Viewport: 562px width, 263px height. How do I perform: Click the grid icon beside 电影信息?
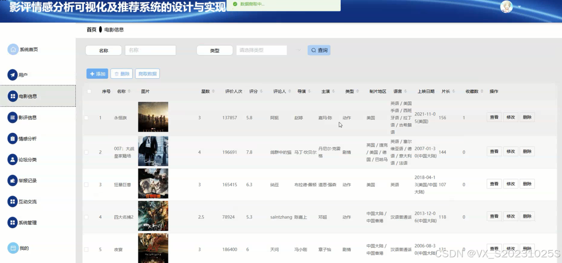point(13,96)
